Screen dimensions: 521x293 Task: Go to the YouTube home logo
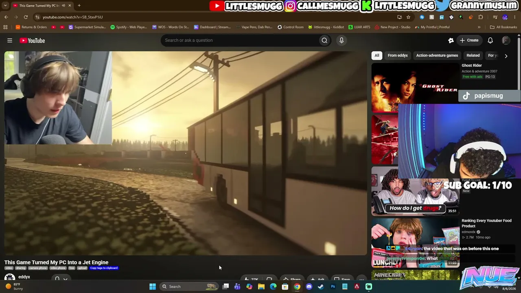[x=32, y=40]
